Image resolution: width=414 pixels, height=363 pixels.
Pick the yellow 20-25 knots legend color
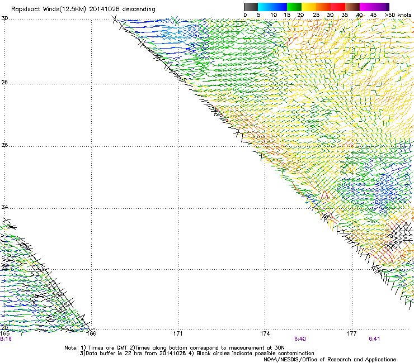309,7
